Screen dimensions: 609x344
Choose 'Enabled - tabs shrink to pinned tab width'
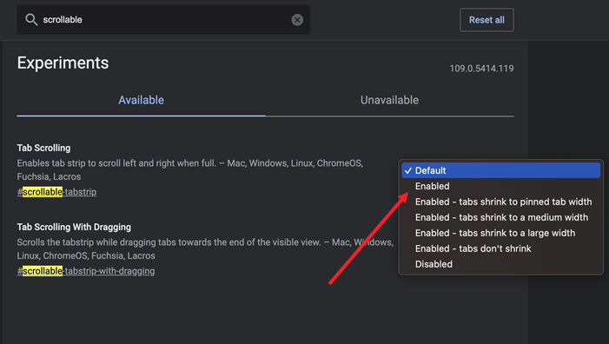coord(501,202)
